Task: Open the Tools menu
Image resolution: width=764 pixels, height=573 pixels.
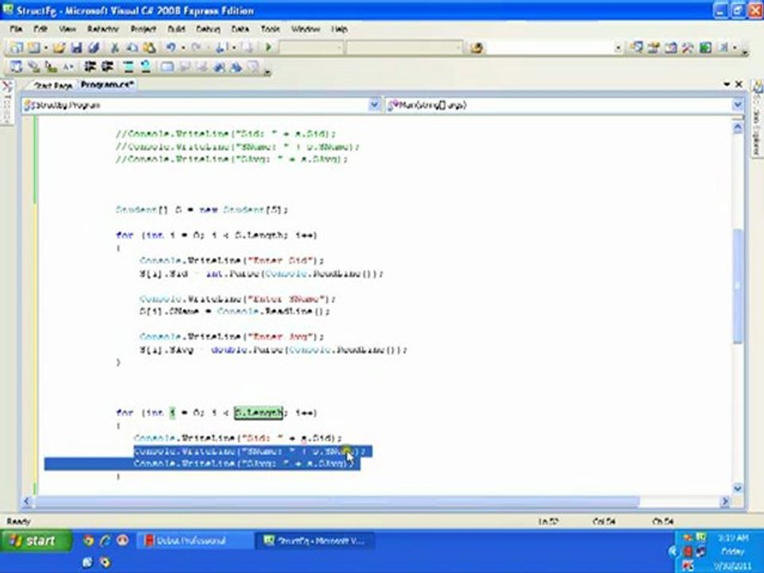Action: (x=270, y=29)
